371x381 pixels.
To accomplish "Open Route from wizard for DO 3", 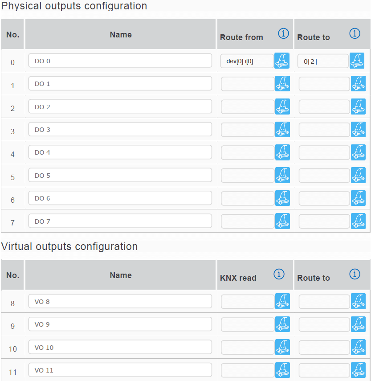I will tap(282, 130).
